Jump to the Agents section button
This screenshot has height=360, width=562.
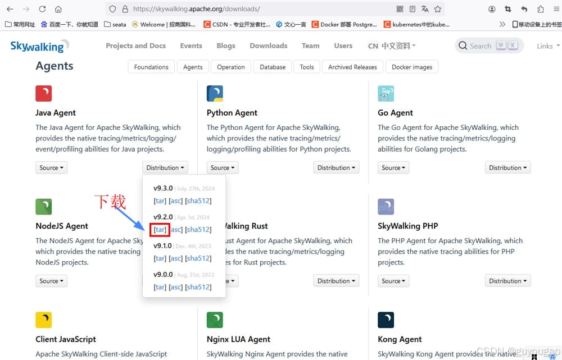(193, 67)
